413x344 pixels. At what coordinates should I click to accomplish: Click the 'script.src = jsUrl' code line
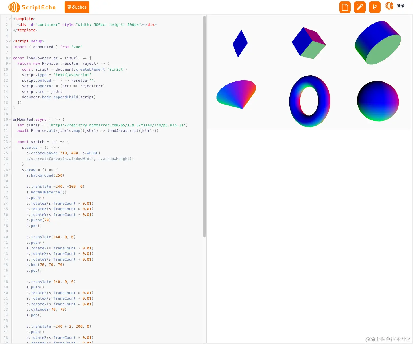(42, 92)
